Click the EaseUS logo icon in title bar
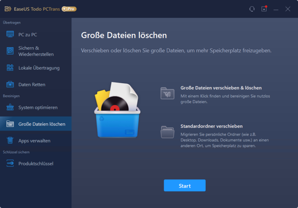 point(8,9)
